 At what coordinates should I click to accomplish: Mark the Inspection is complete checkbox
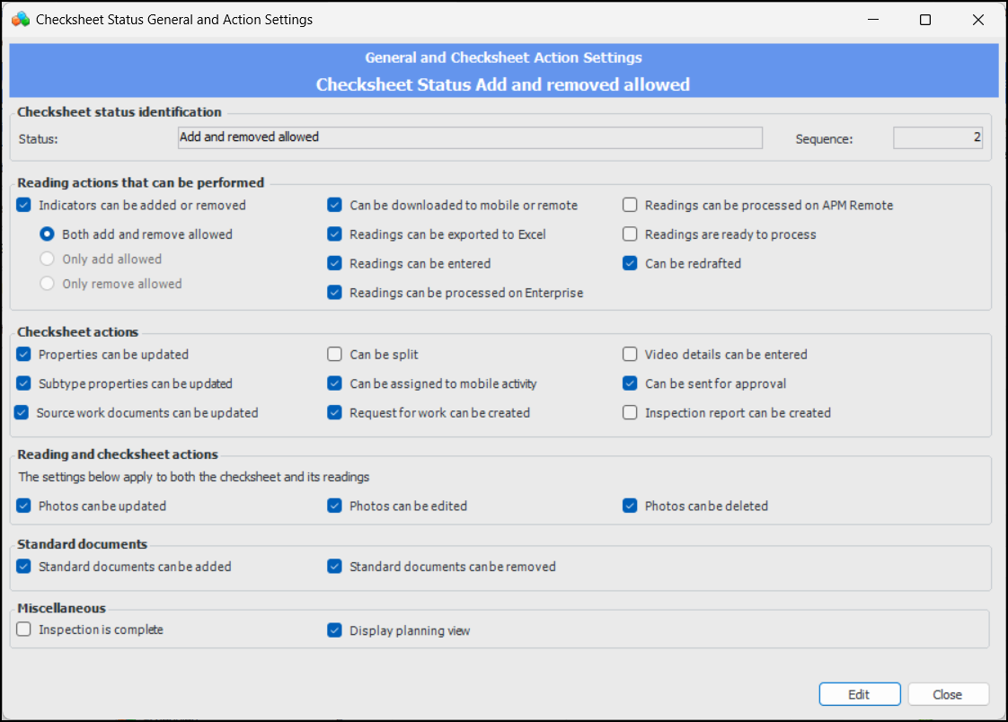[24, 630]
